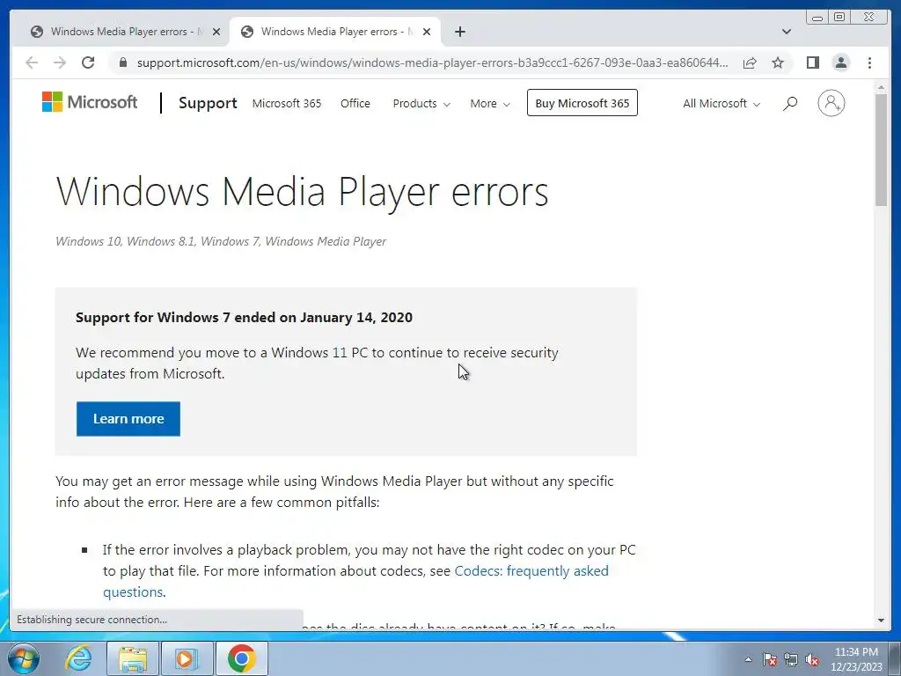Click the Learn more button
901x676 pixels.
click(128, 418)
